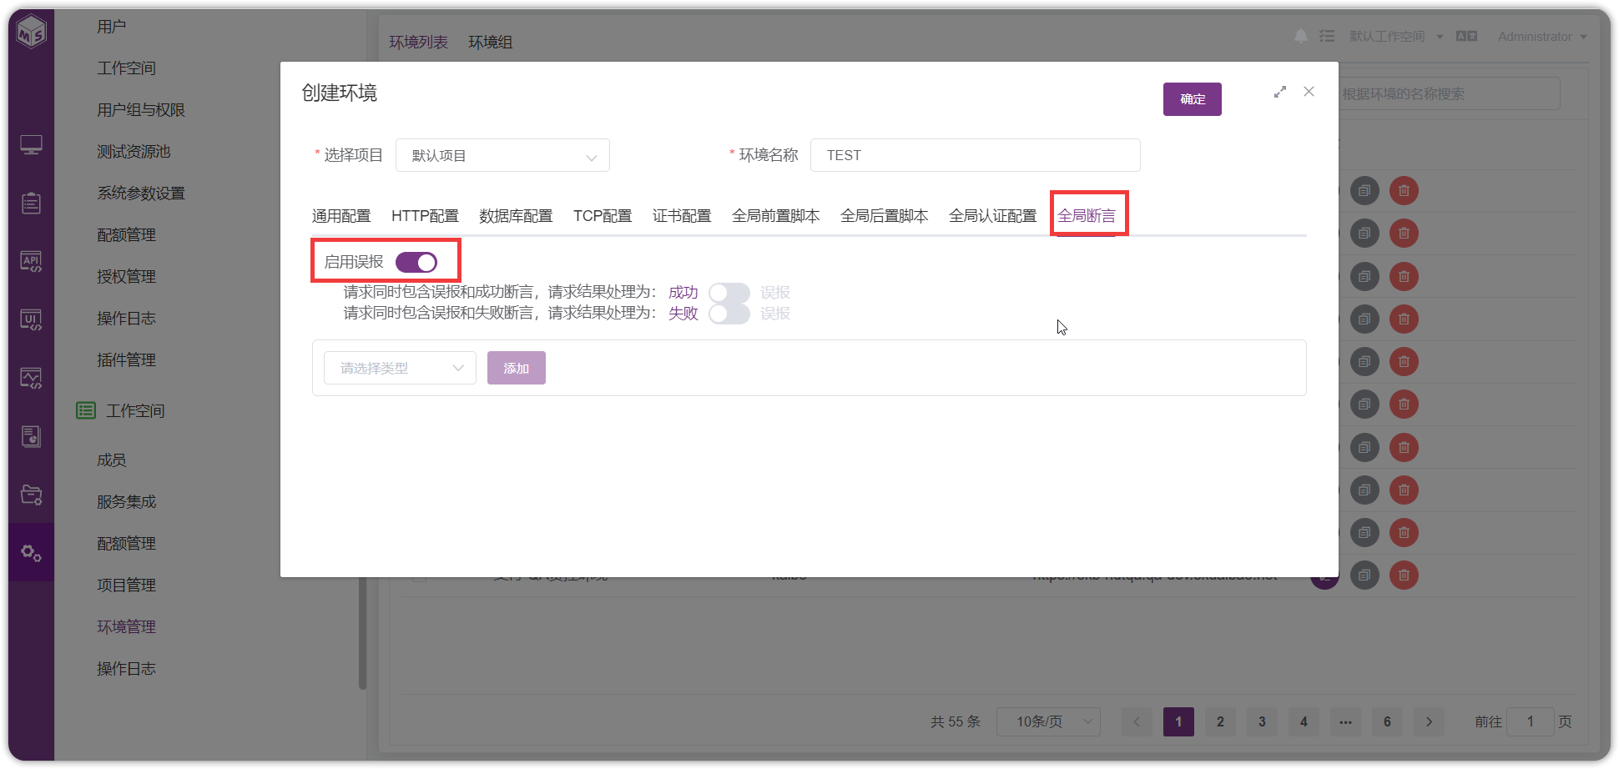Viewport: 1619px width, 769px height.
Task: Switch to the 通用配置 tab
Action: [341, 216]
